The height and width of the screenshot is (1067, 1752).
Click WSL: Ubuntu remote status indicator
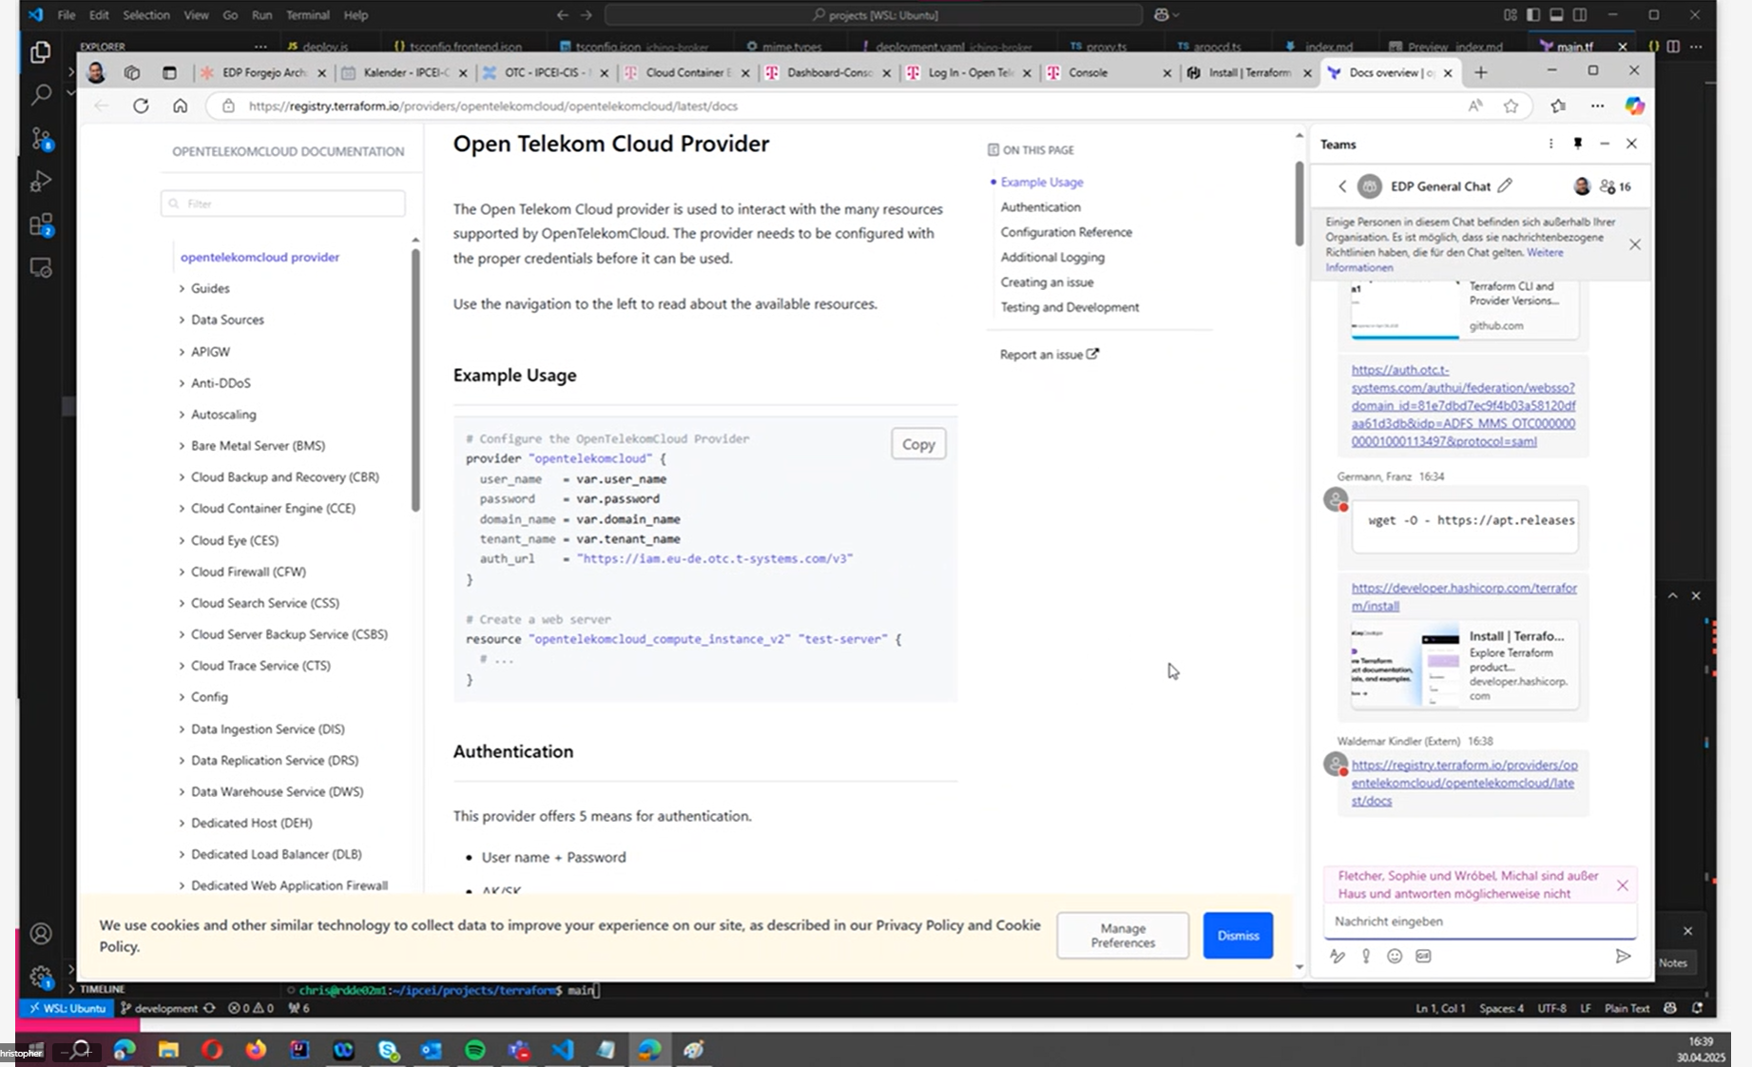67,1008
